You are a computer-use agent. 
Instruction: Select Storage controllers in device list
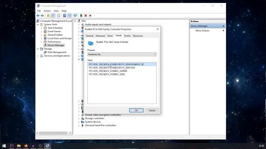click(x=94, y=118)
